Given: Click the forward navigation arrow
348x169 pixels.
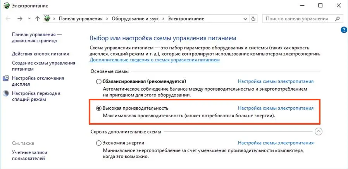Looking at the screenshot, I should click(20, 19).
